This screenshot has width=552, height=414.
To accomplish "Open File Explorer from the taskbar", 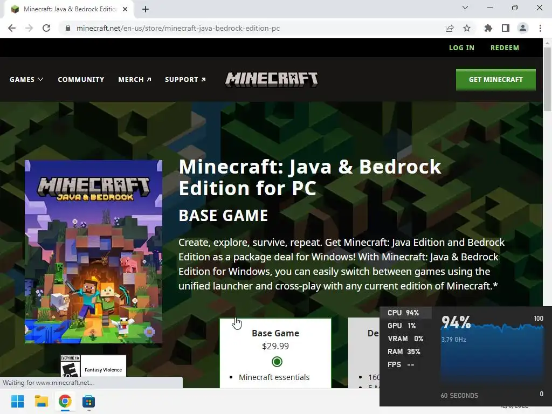I will (x=41, y=401).
